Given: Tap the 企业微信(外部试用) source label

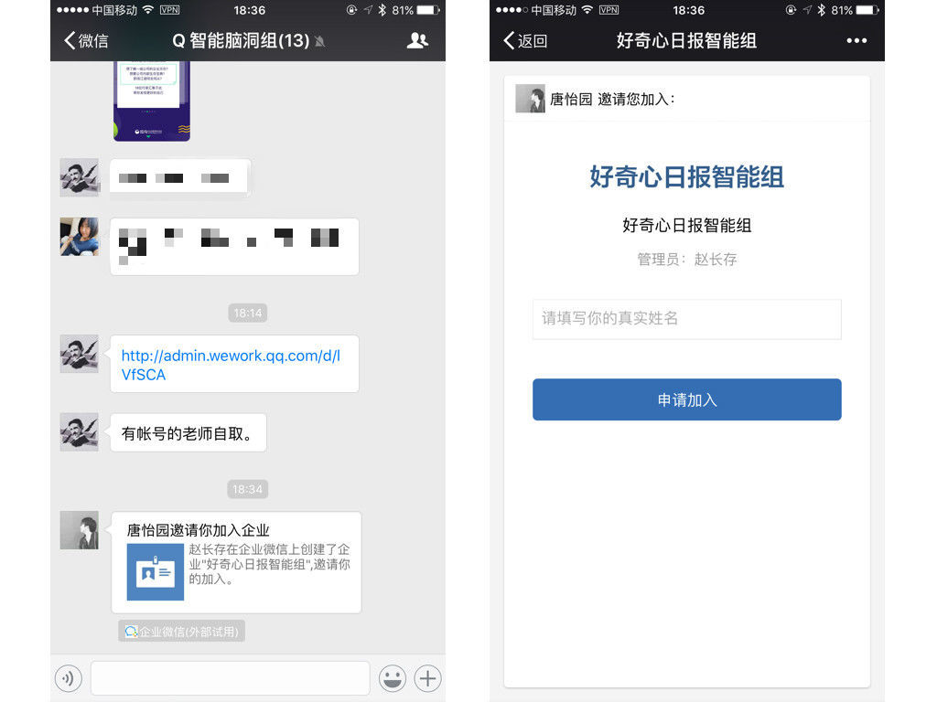Looking at the screenshot, I should tap(182, 632).
